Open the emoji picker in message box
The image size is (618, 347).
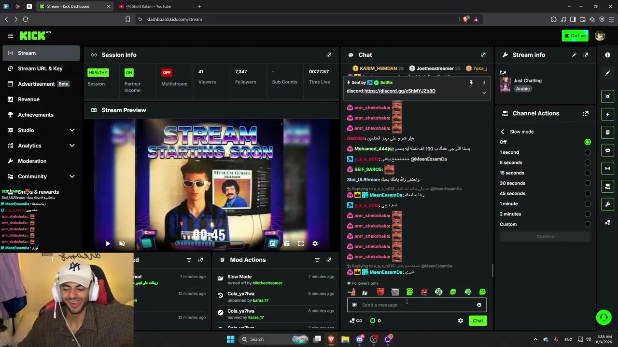coord(479,305)
